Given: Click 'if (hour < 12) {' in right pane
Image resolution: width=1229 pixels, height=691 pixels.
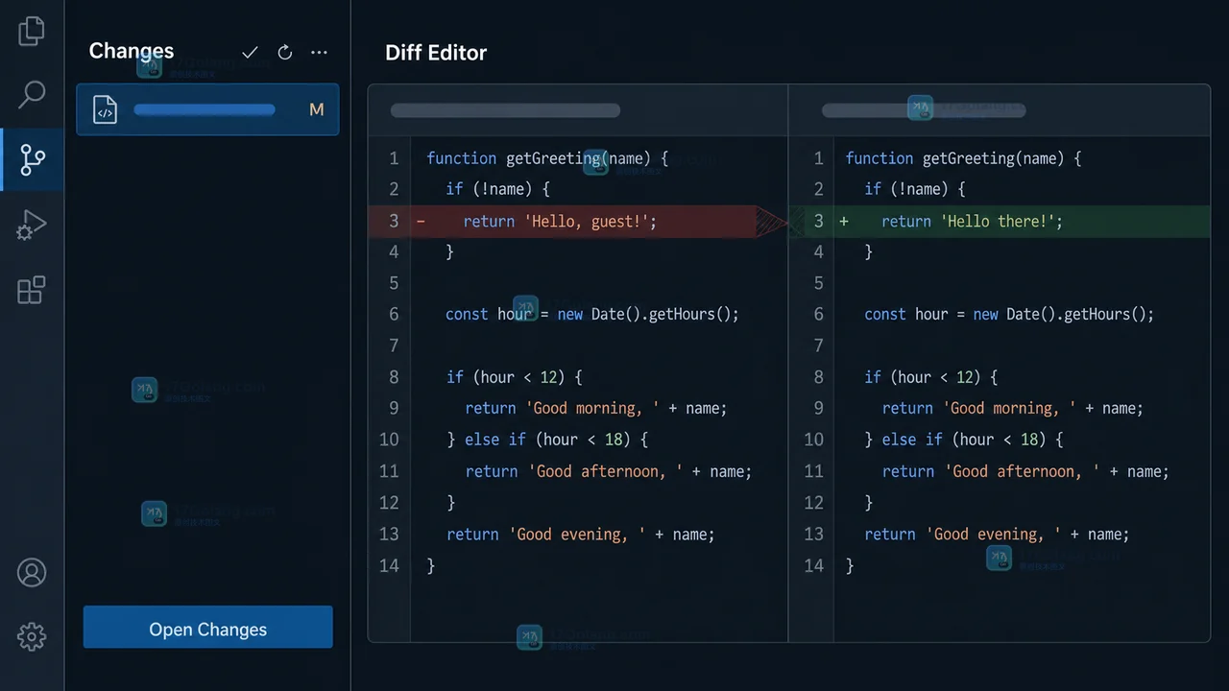Looking at the screenshot, I should pyautogui.click(x=931, y=377).
